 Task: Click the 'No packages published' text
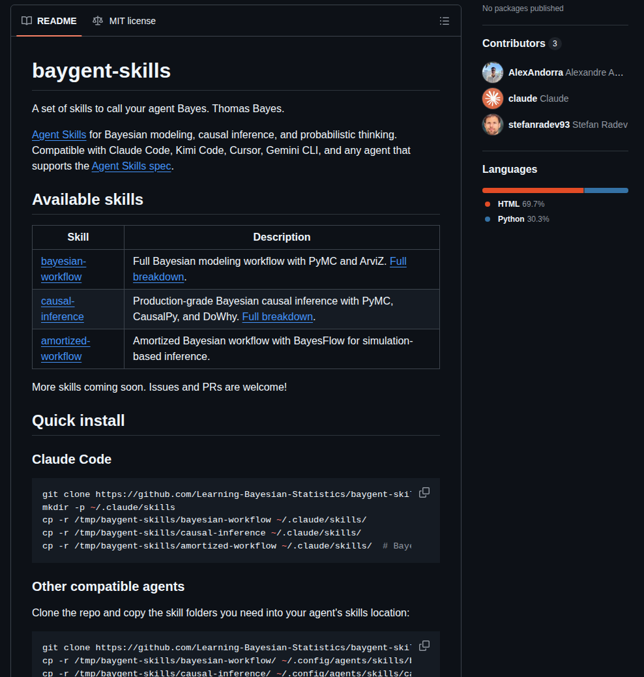(x=523, y=8)
